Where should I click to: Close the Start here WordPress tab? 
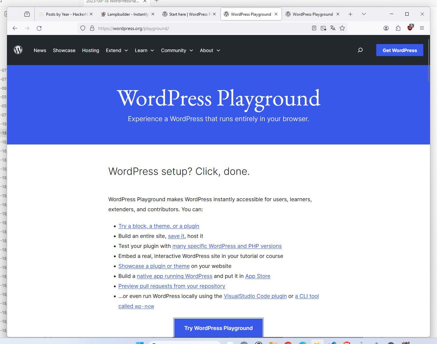click(x=214, y=14)
